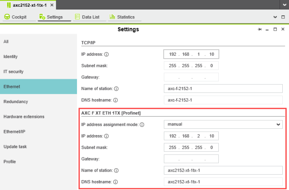Select the Update task category

38,147
